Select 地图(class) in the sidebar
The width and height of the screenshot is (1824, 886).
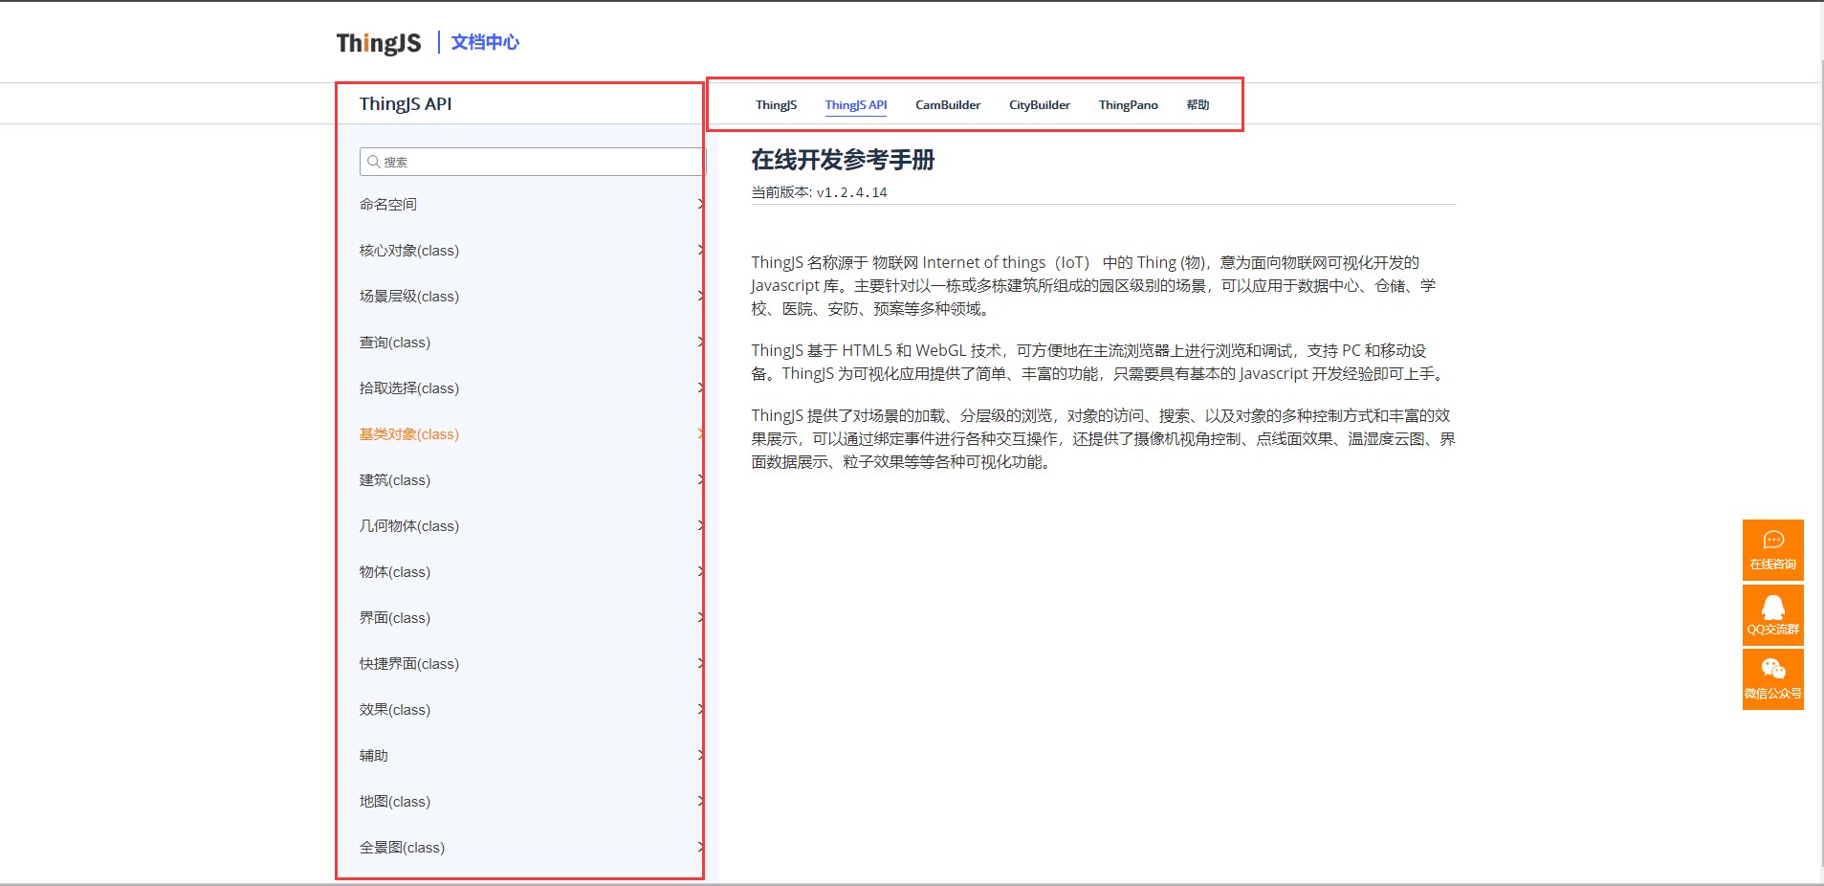click(x=395, y=802)
